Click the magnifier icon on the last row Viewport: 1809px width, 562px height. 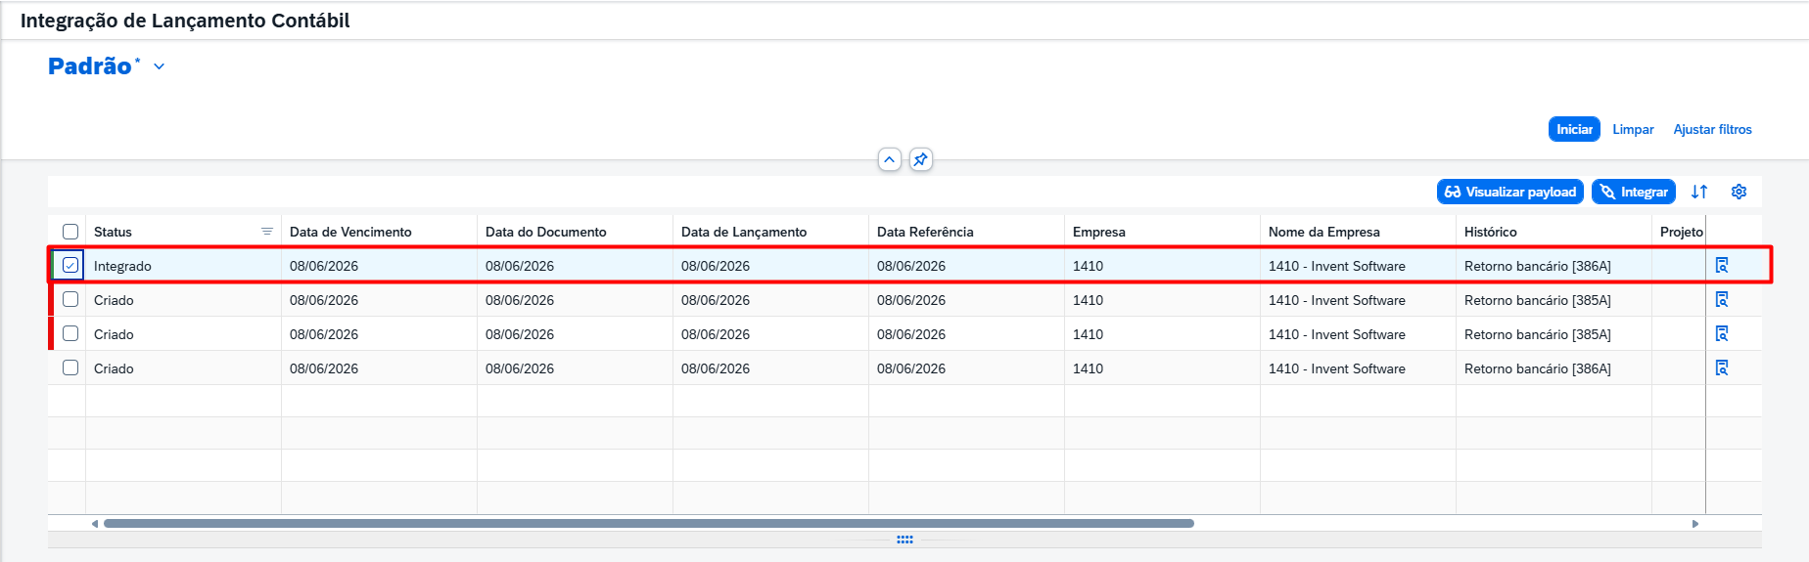pyautogui.click(x=1722, y=367)
